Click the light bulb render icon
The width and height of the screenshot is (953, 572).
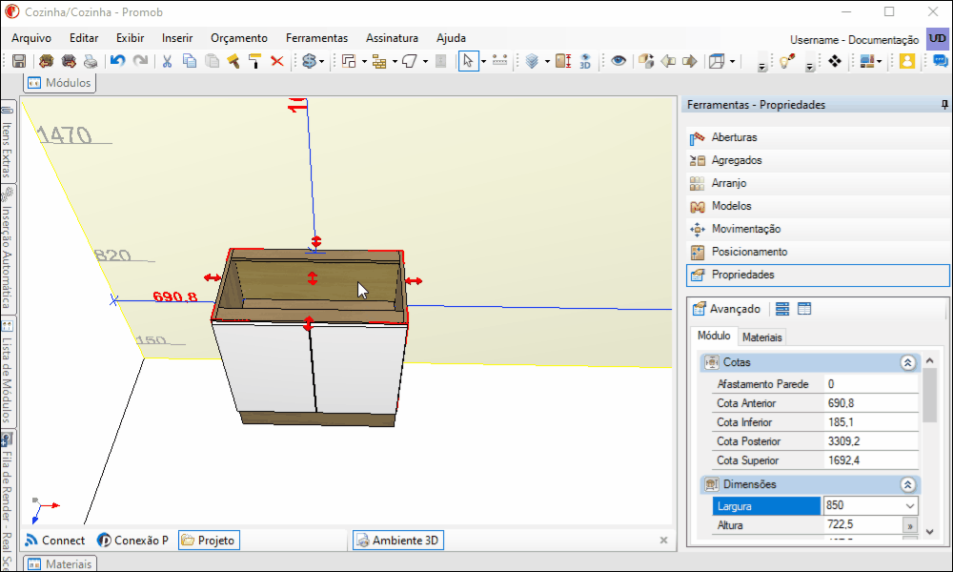tap(787, 61)
